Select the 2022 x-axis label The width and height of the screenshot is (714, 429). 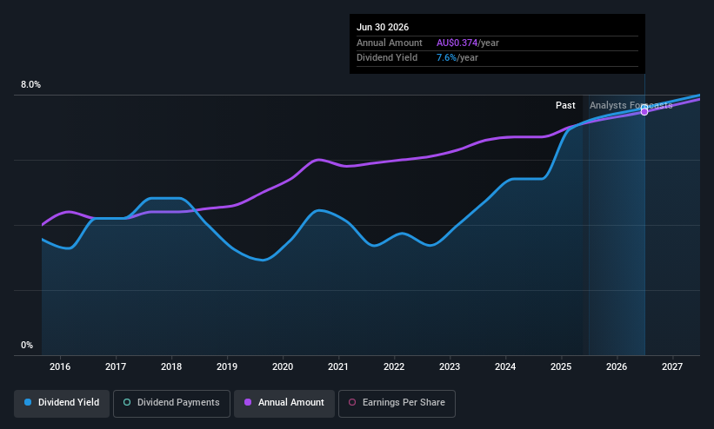(394, 366)
